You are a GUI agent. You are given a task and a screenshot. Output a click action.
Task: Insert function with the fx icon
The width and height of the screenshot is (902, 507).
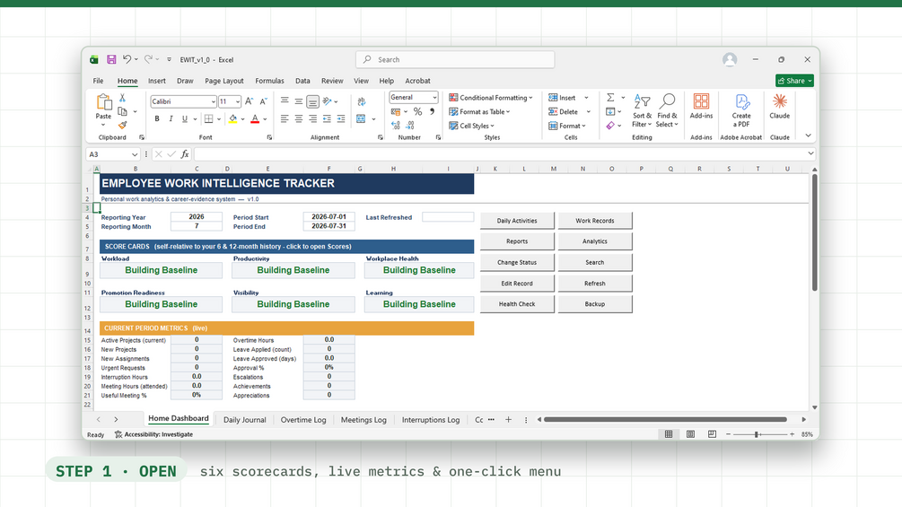coord(185,154)
